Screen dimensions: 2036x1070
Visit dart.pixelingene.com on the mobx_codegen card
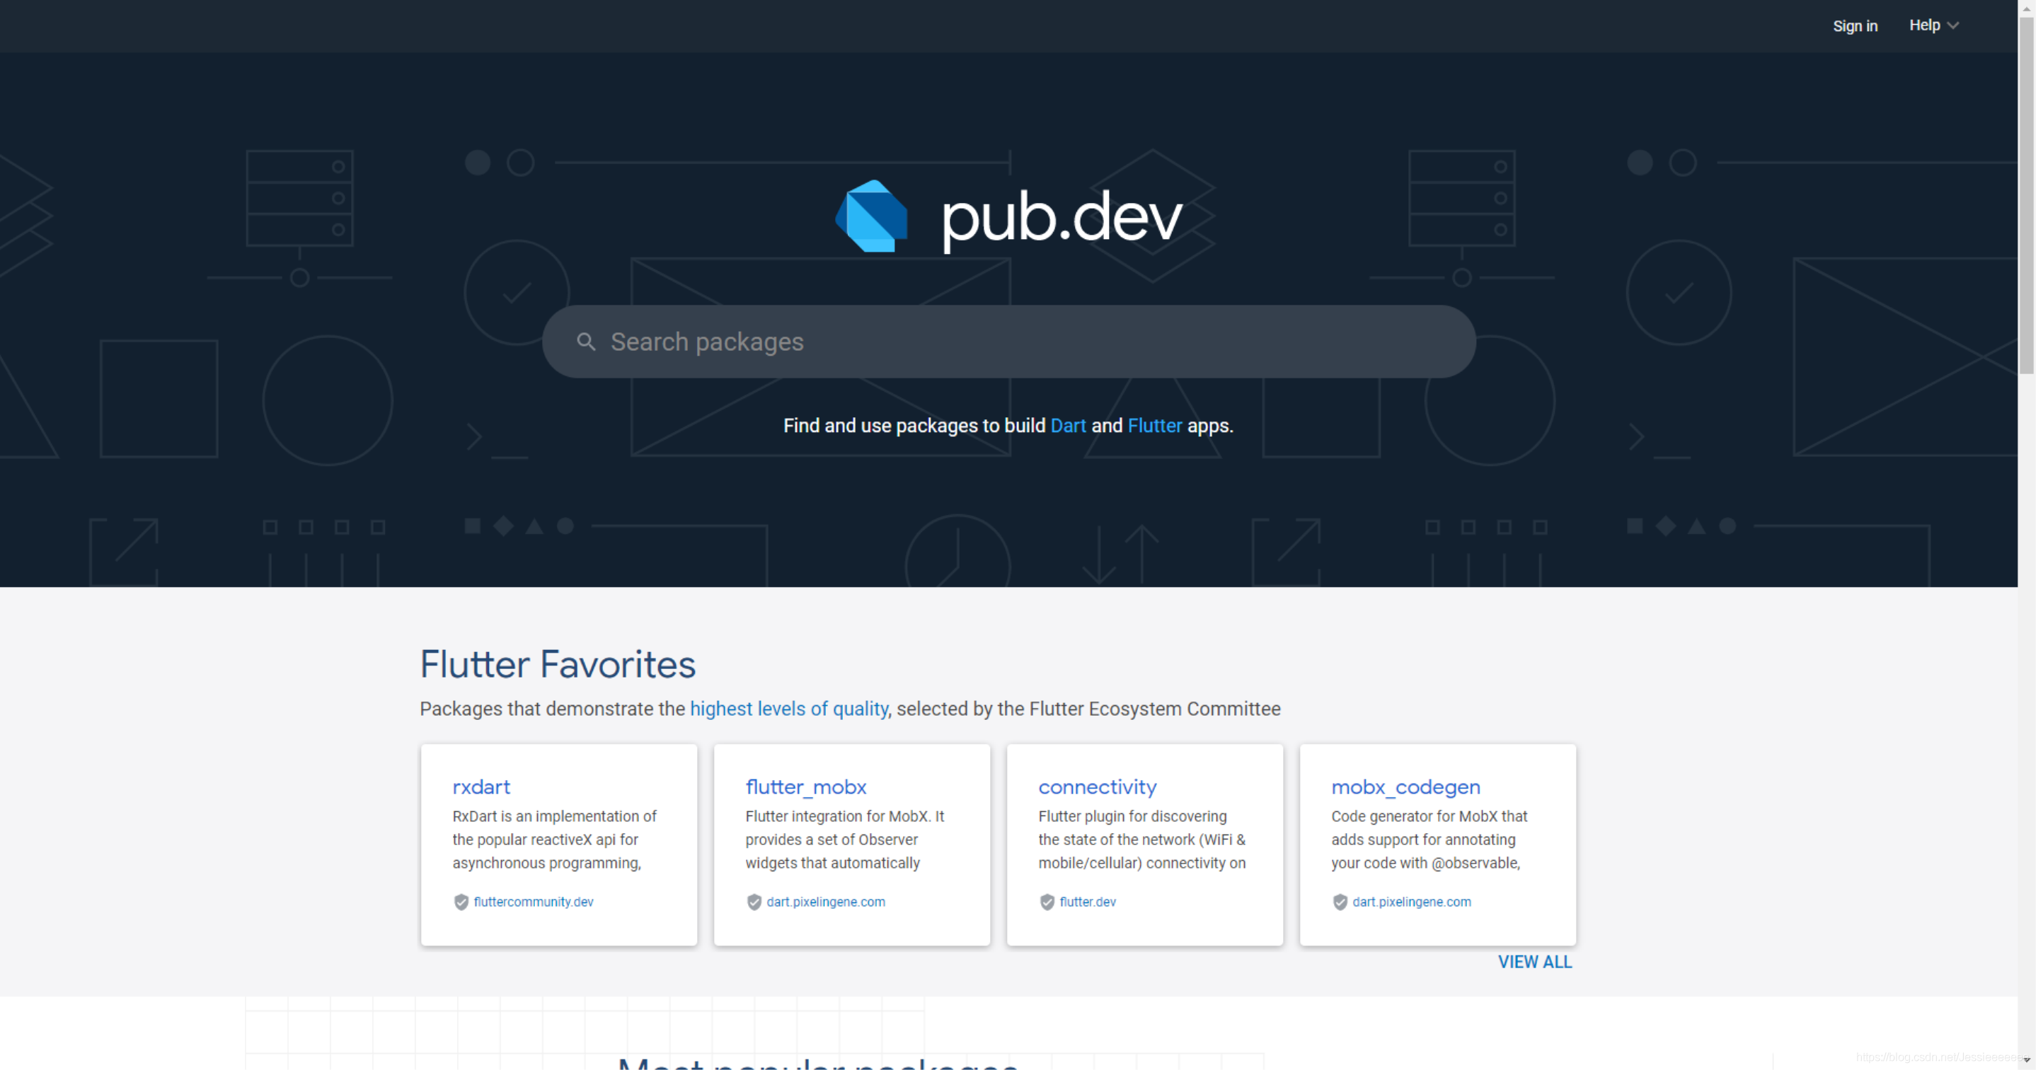tap(1412, 902)
